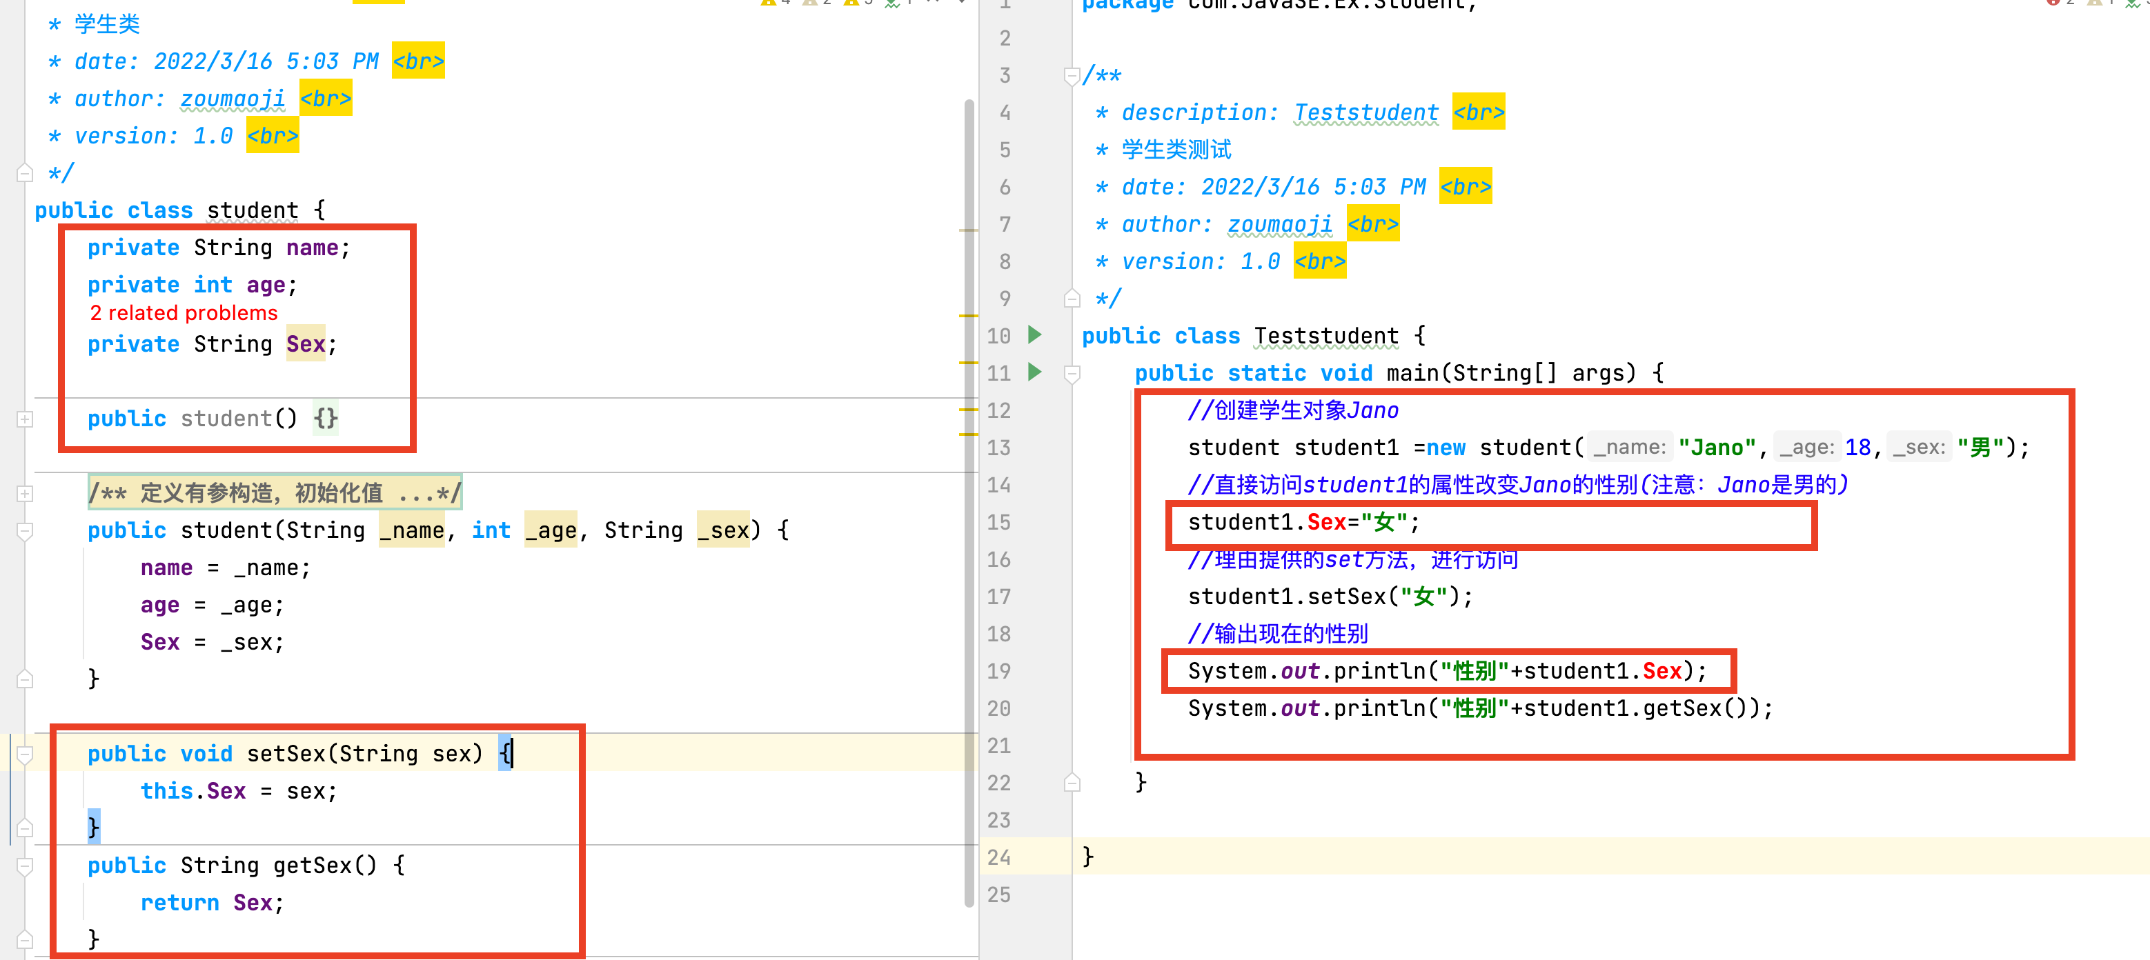The height and width of the screenshot is (960, 2150).
Task: Collapse the student(String _name...) constructor
Action: (x=25, y=530)
